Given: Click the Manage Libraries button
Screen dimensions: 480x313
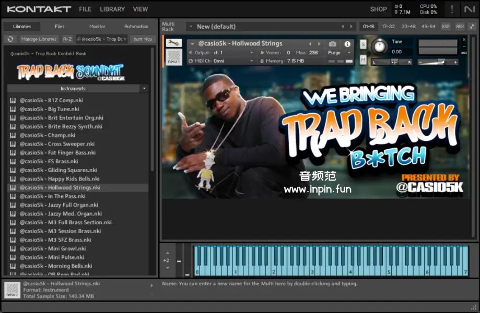Looking at the screenshot, I should (39, 39).
